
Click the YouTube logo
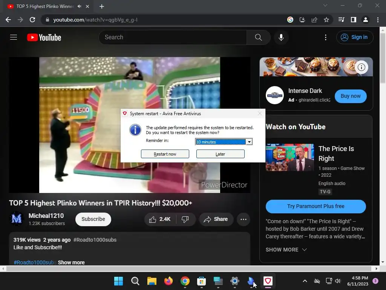(x=44, y=37)
